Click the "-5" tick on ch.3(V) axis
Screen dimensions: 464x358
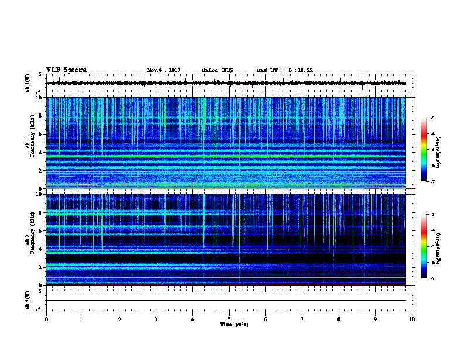click(x=39, y=309)
